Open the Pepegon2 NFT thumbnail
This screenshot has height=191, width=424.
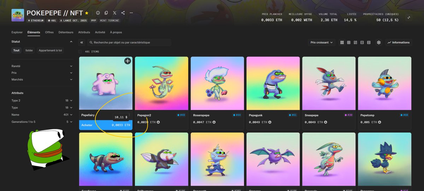coord(161,83)
